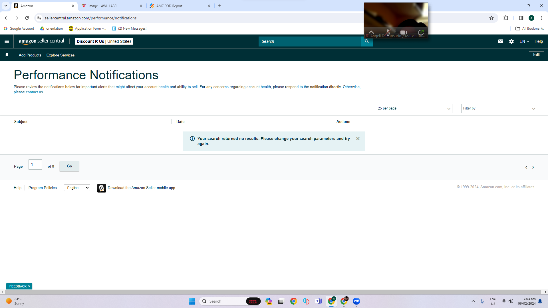Viewport: 548px width, 308px height.
Task: Expand the 25 per page dropdown
Action: pyautogui.click(x=414, y=108)
